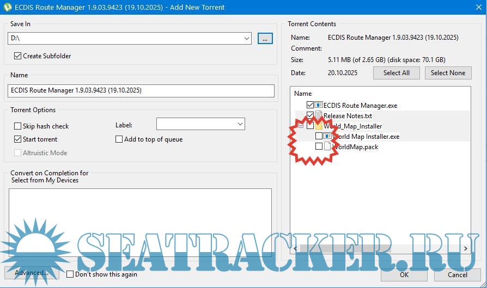Enable Skip hash check option
487x288 pixels.
coord(18,126)
